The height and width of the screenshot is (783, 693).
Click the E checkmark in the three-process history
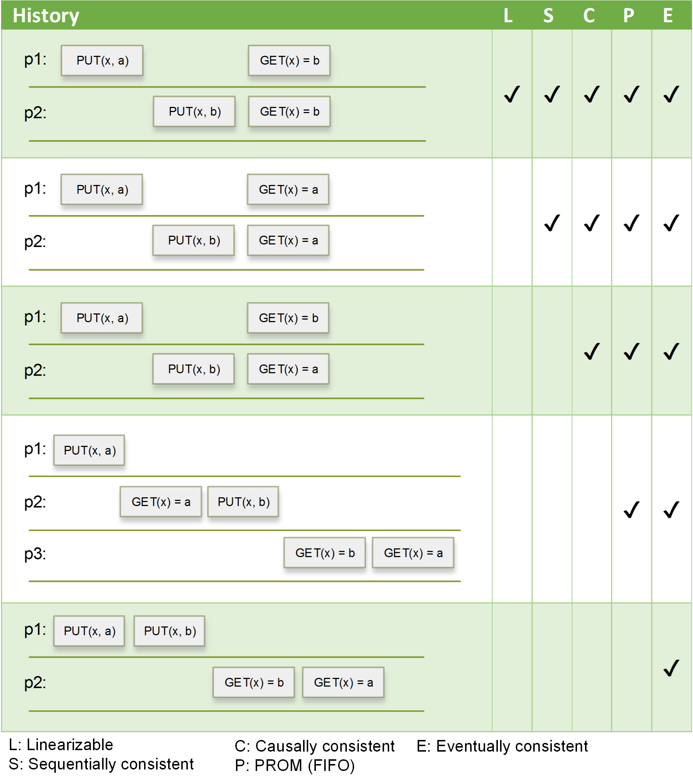671,510
